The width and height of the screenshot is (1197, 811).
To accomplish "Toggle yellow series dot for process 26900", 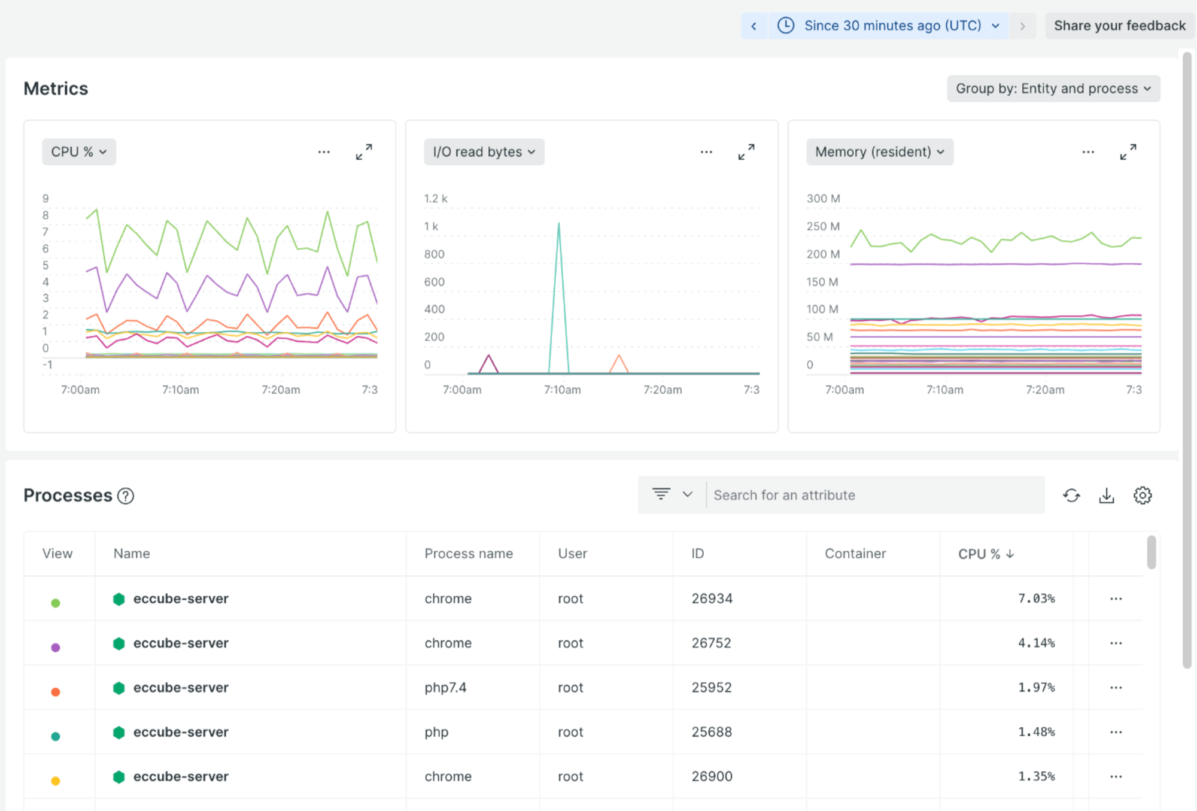I will coord(56,780).
